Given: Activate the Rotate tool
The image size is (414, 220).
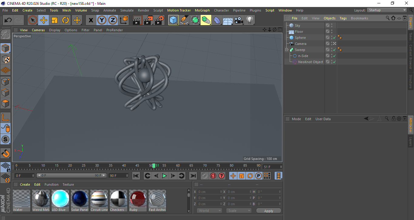Looking at the screenshot, I should (x=65, y=20).
